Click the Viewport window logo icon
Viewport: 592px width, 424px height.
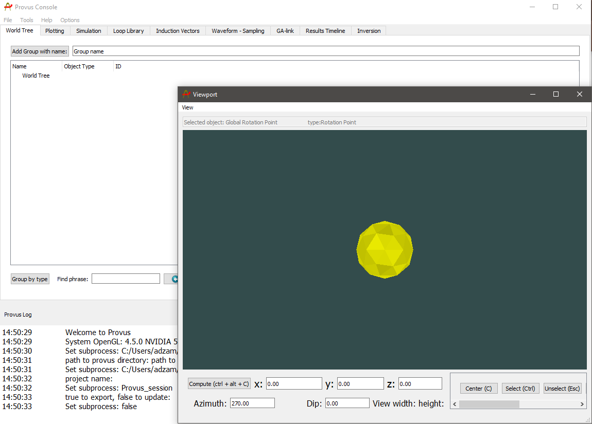186,95
